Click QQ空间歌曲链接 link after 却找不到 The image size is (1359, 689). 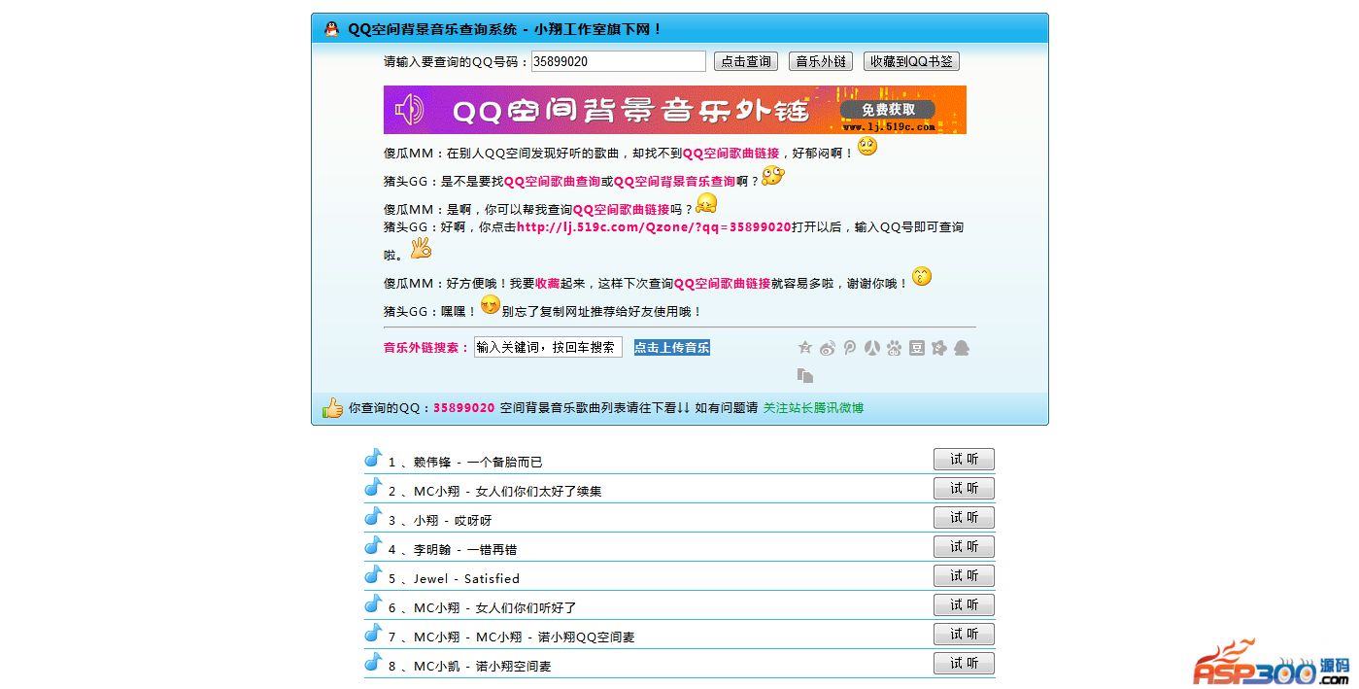(x=730, y=153)
